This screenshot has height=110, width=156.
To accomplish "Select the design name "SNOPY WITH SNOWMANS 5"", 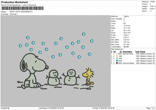I will (21, 12).
